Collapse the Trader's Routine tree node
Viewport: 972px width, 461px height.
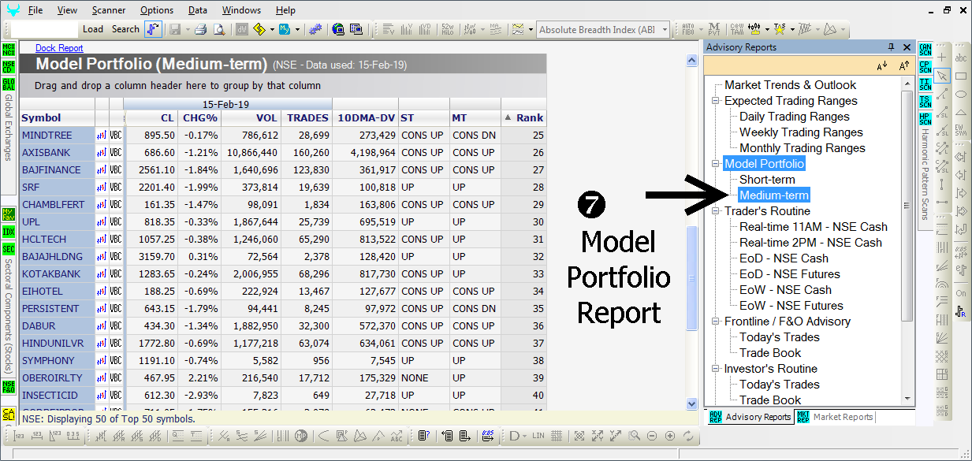click(716, 211)
